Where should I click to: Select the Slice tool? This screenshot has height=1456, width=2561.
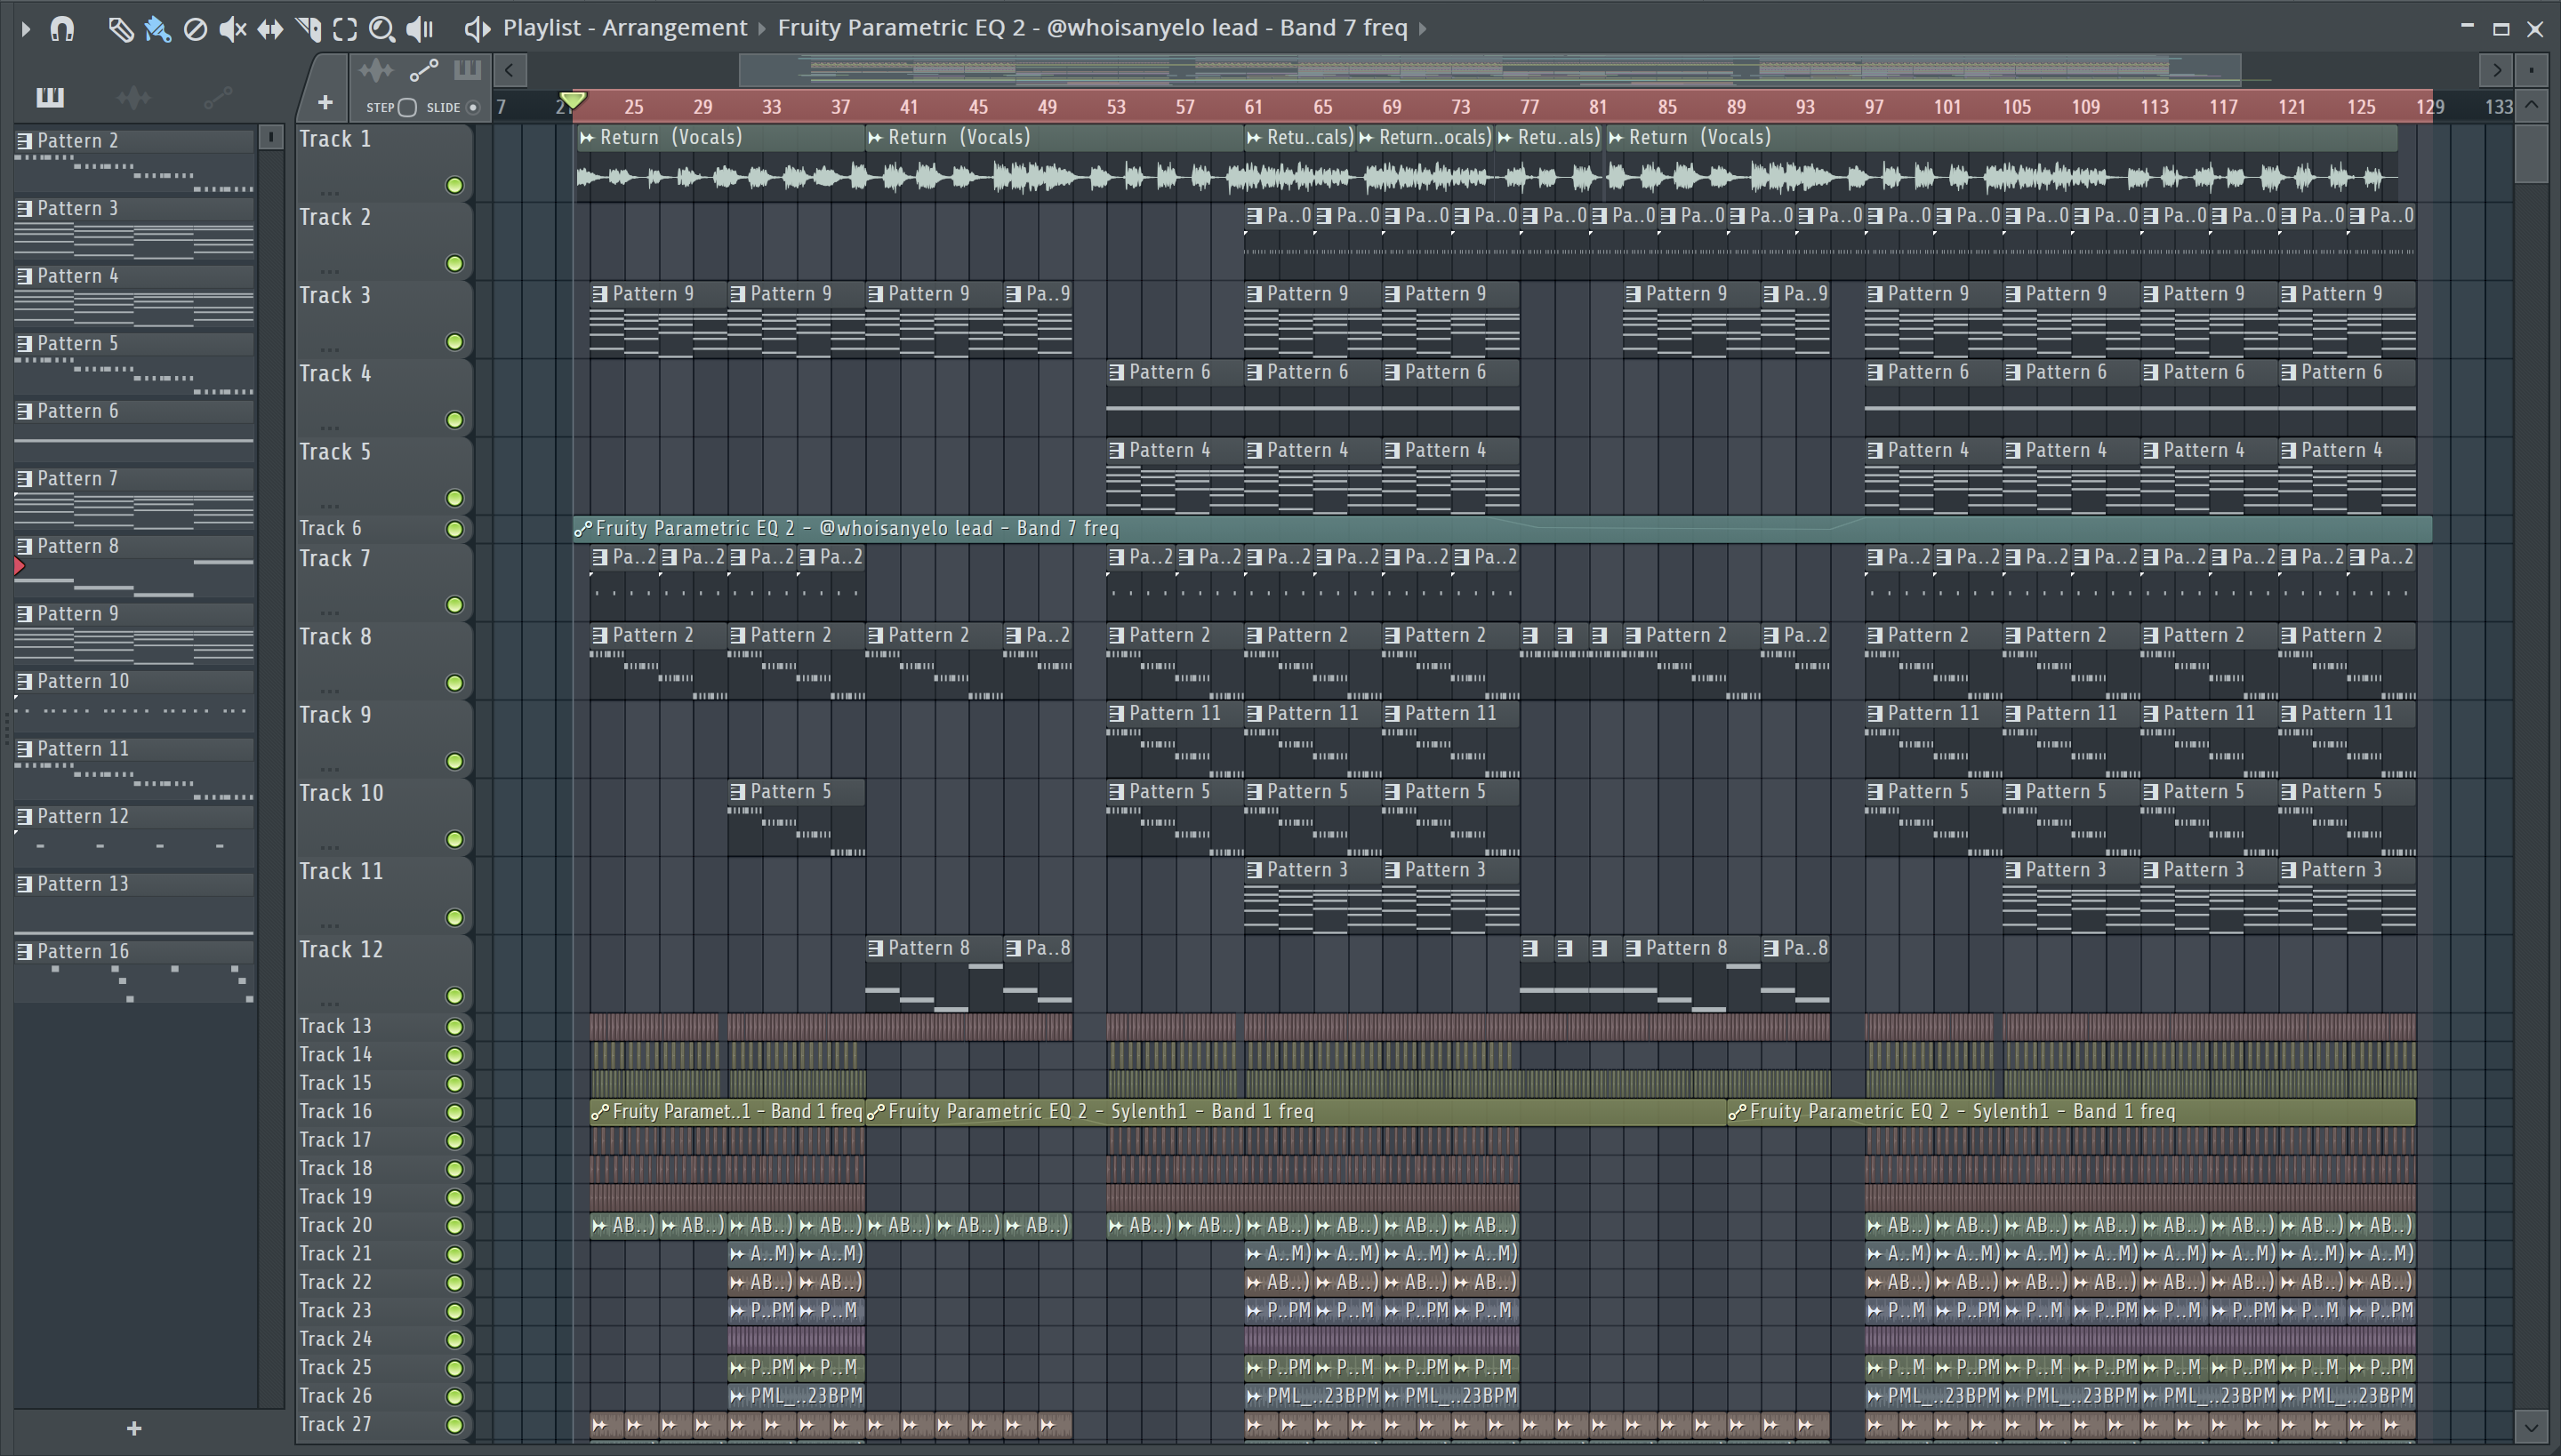tap(308, 29)
